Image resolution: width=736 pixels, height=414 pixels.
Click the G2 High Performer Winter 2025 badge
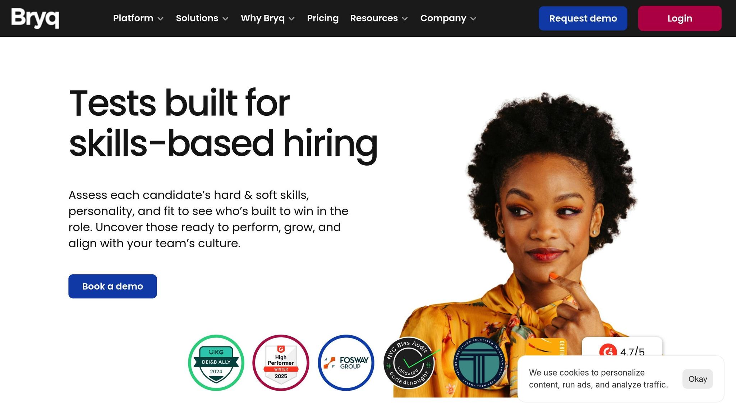(x=281, y=363)
